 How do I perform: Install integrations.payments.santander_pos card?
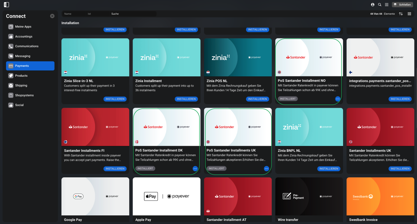[400, 99]
